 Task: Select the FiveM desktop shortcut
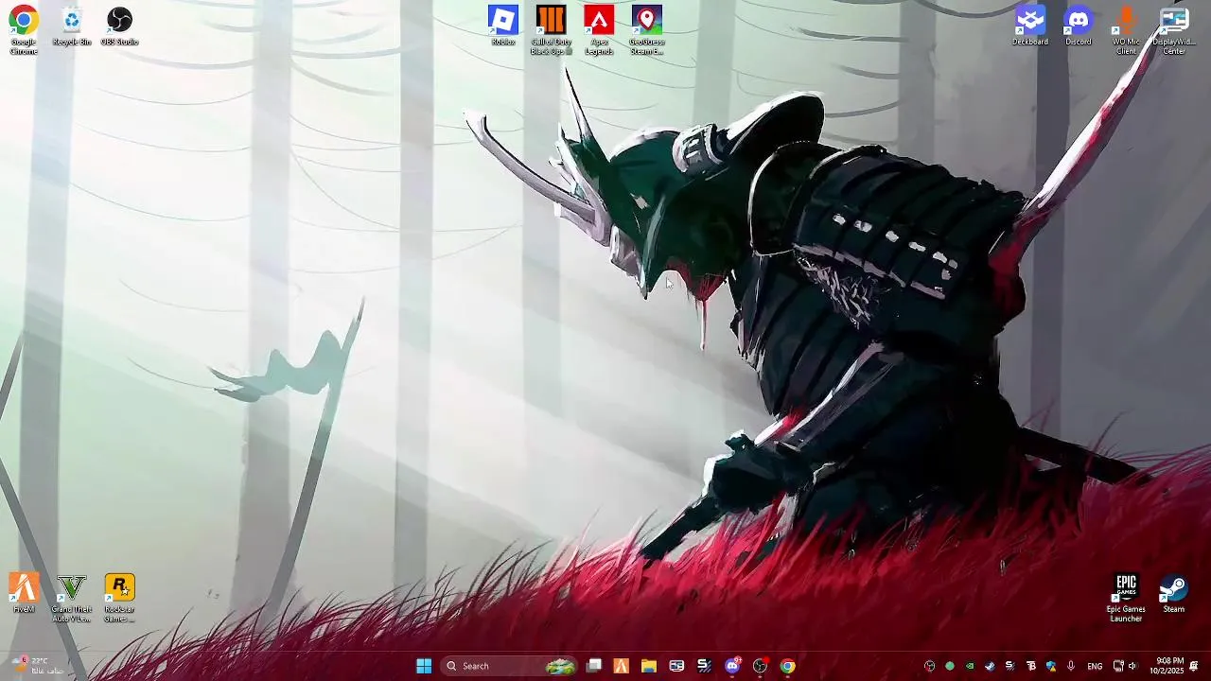coord(24,594)
